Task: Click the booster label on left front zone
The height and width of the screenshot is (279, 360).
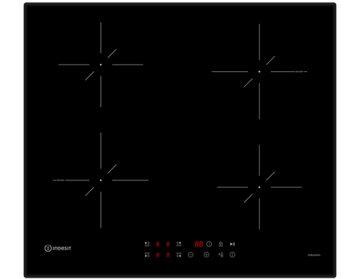Action: 60,180
